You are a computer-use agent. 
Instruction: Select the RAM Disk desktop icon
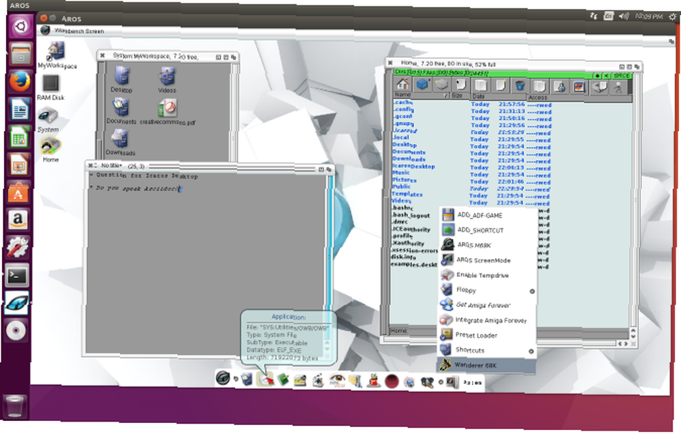(50, 88)
